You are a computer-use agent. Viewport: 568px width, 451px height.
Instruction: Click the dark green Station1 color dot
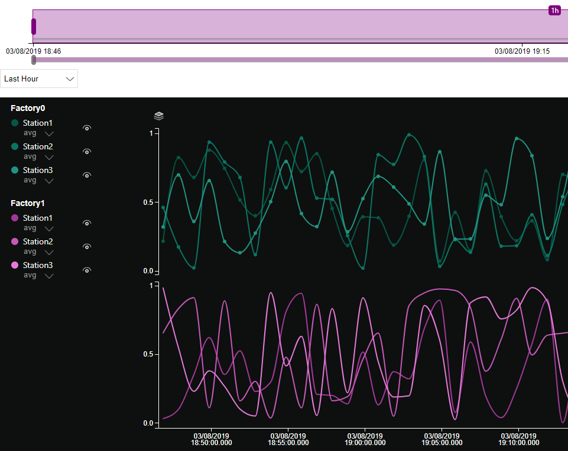(15, 123)
